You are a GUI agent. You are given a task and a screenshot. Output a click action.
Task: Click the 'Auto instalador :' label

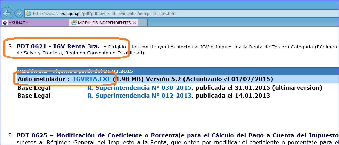coord(43,79)
